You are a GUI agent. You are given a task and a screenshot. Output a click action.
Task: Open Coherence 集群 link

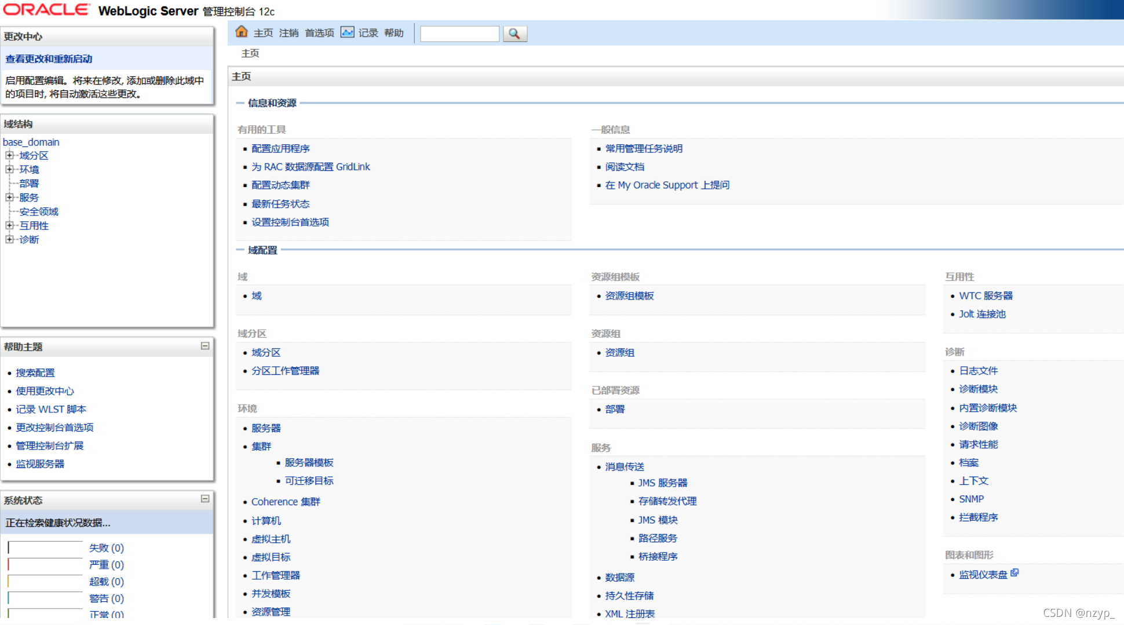(x=286, y=502)
